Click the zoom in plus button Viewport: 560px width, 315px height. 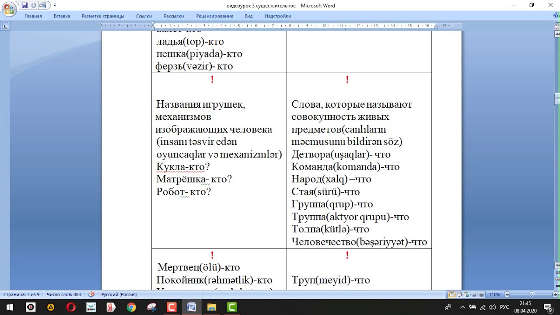556,294
